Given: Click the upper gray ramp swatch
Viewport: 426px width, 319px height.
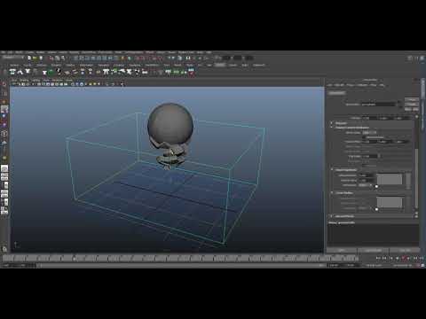Looking at the screenshot, I should (390, 179).
